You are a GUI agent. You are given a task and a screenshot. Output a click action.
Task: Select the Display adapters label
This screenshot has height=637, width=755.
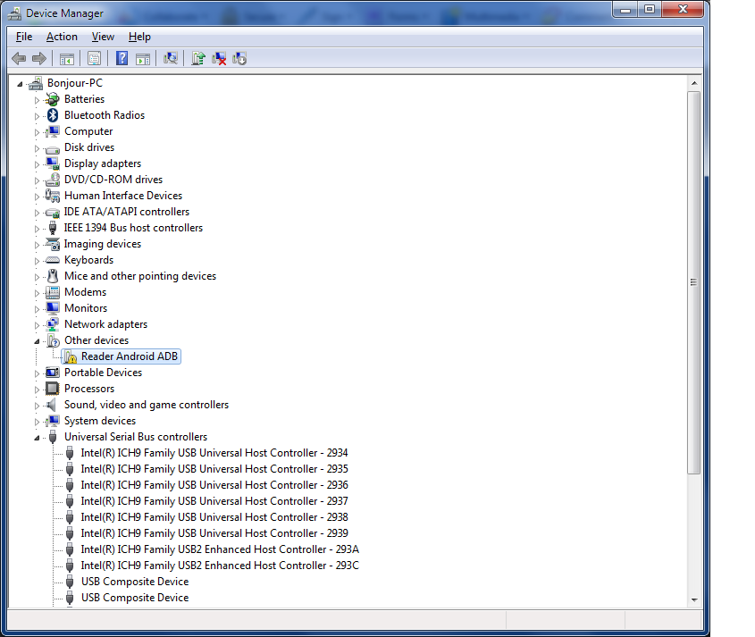coord(103,163)
